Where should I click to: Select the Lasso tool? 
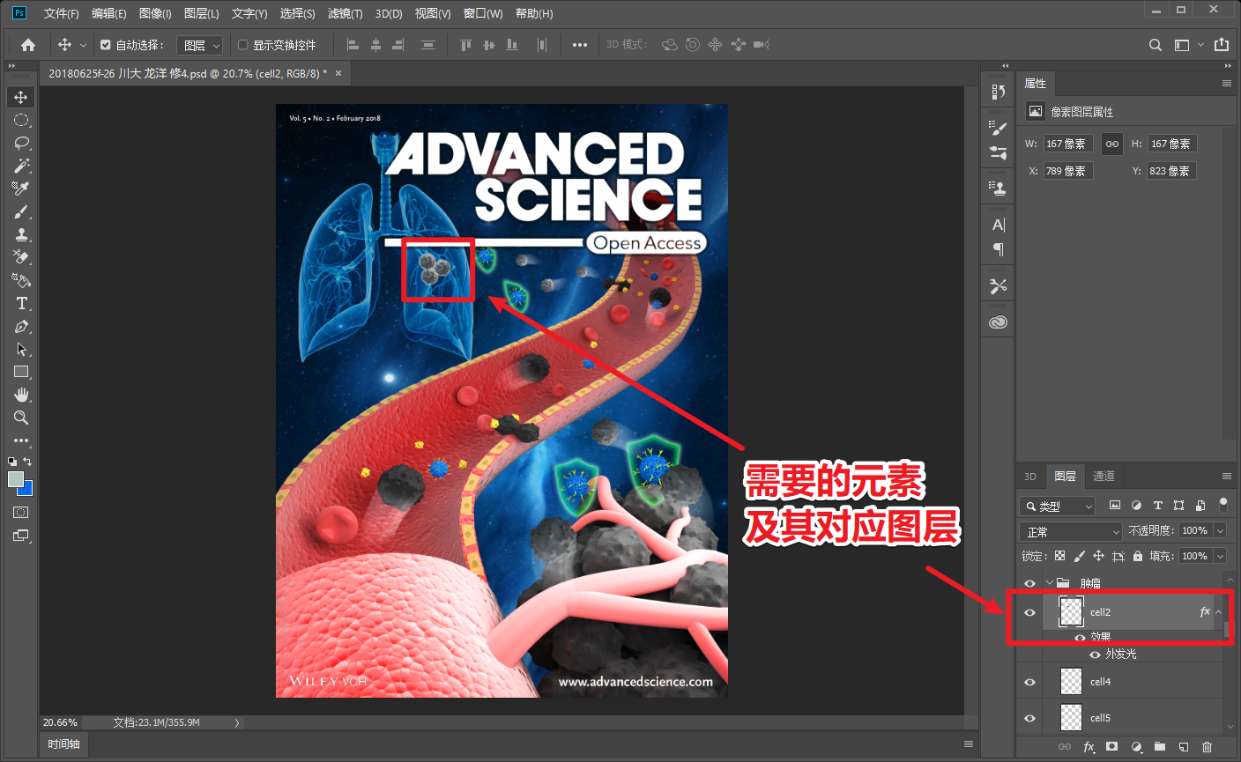(x=21, y=143)
